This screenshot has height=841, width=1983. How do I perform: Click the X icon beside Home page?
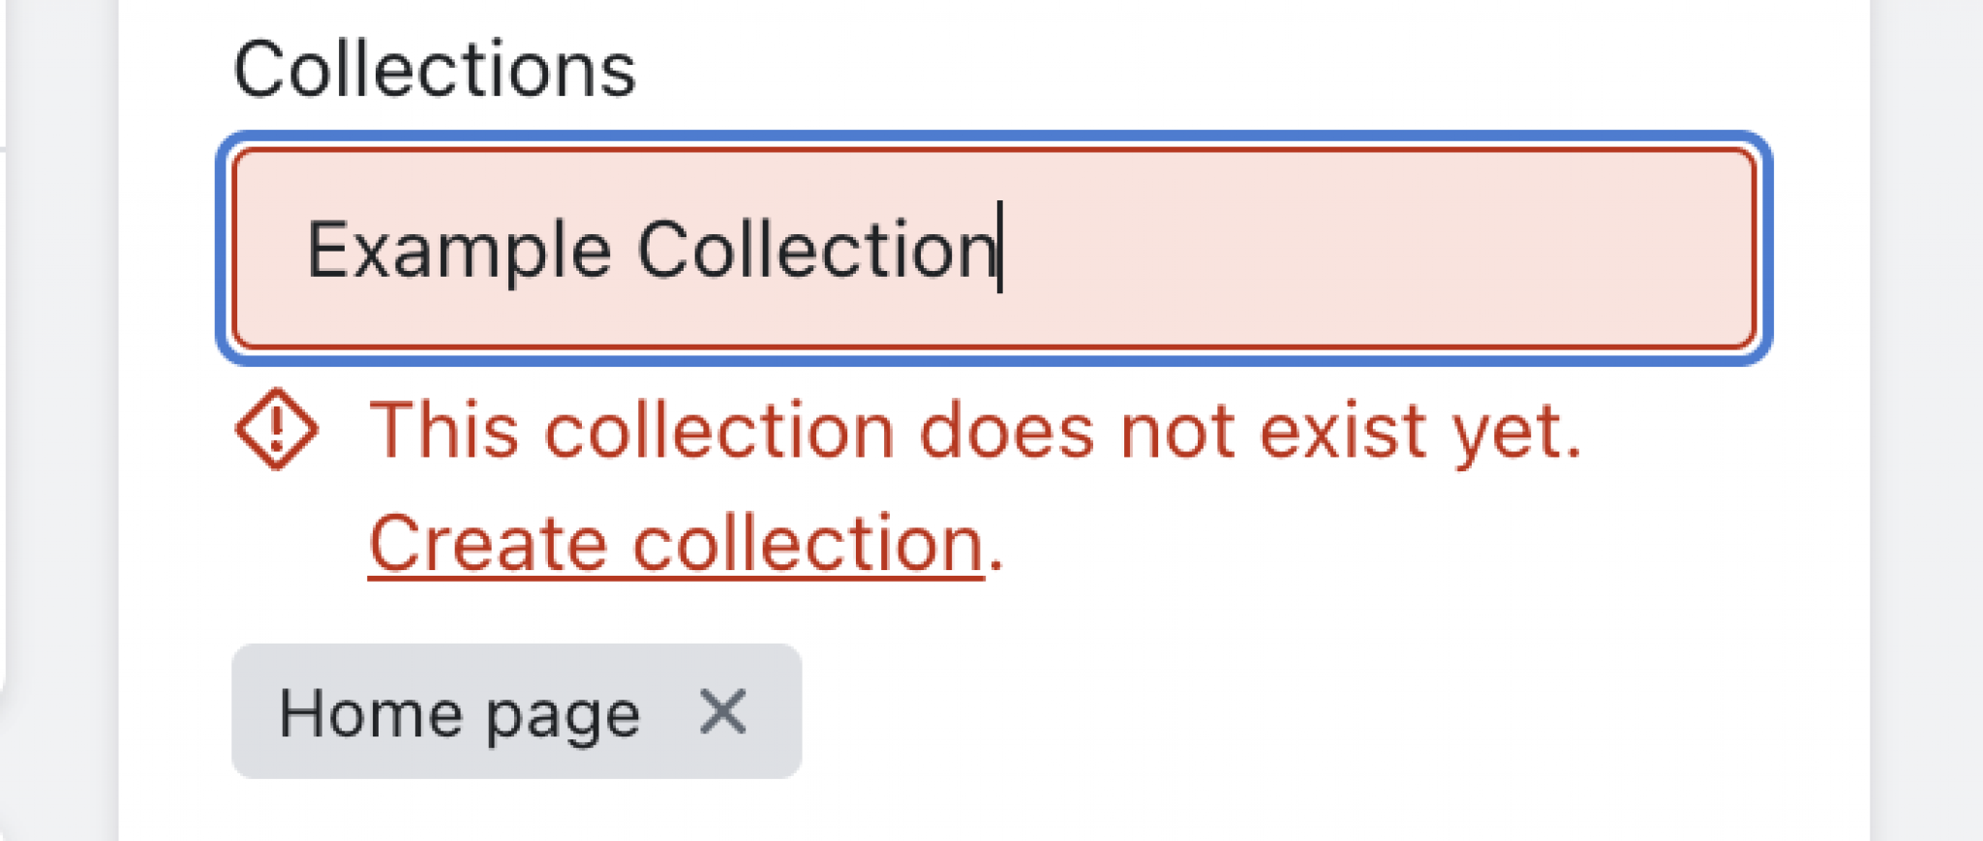coord(722,712)
